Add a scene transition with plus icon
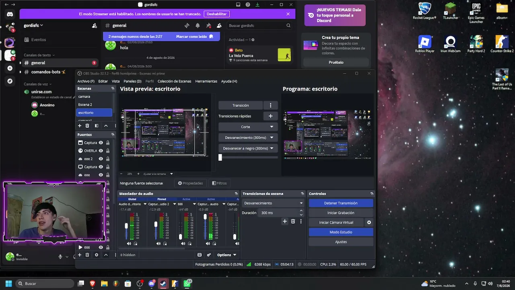The height and width of the screenshot is (290, 515). coord(285,221)
